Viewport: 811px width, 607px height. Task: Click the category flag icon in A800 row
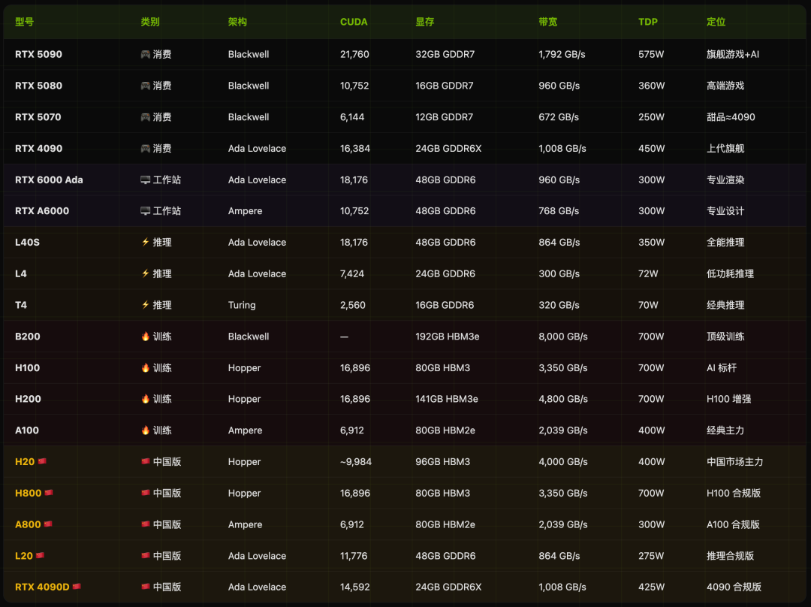tap(146, 524)
